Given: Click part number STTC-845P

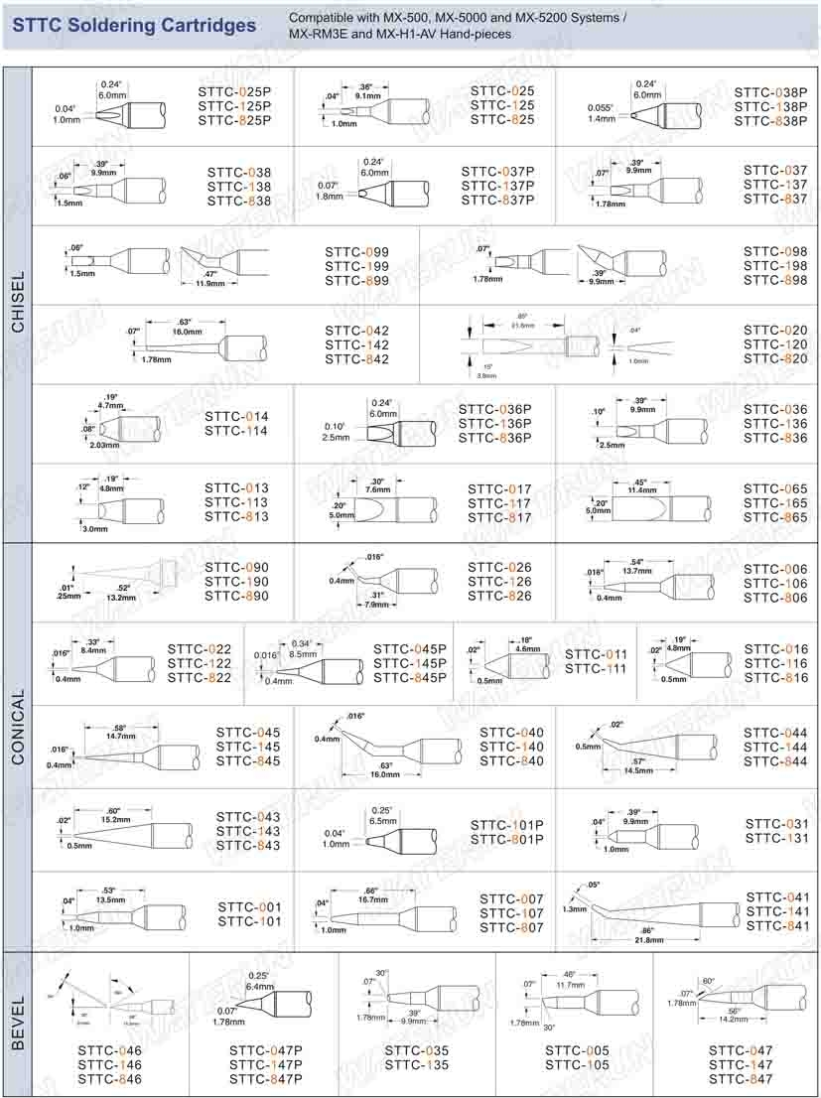Looking at the screenshot, I should coord(410,678).
